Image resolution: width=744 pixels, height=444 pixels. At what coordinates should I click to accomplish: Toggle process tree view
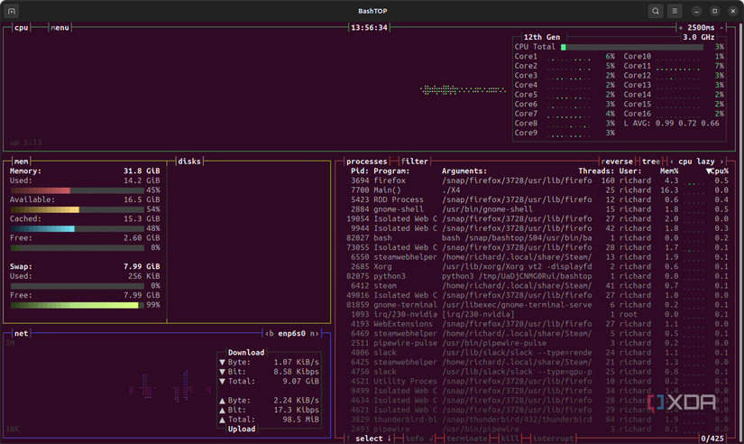click(652, 162)
